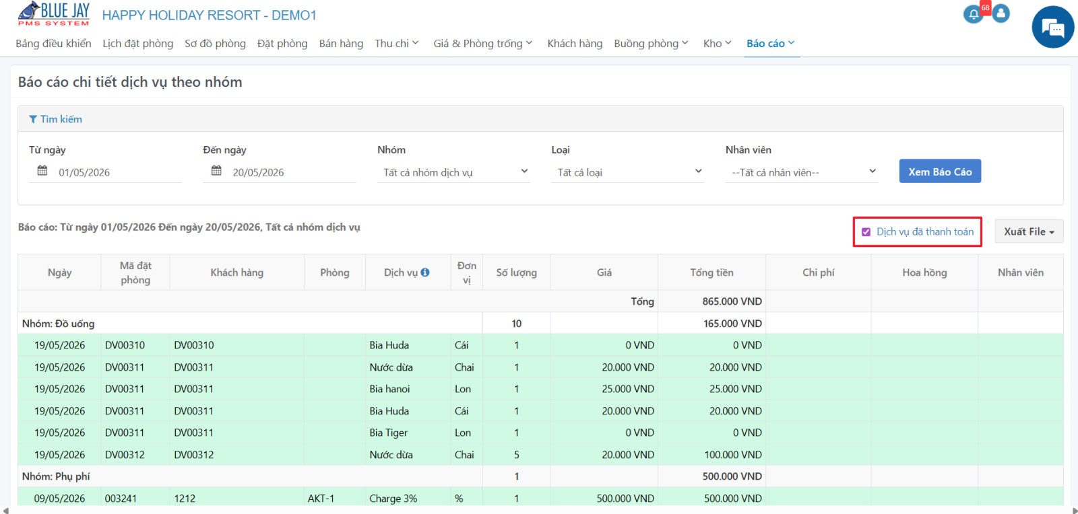Open the Bảng điều khiển link
This screenshot has height=514, width=1078.
pyautogui.click(x=53, y=43)
